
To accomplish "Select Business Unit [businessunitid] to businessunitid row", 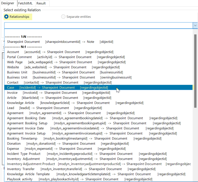I will point(98,72).
